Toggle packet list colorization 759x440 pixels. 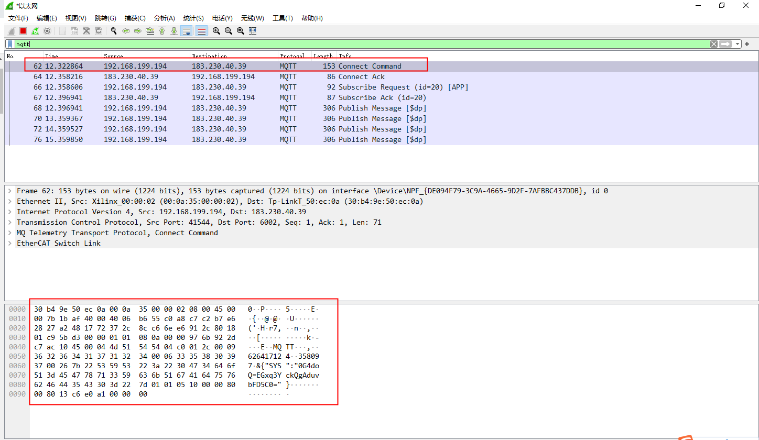pyautogui.click(x=201, y=31)
